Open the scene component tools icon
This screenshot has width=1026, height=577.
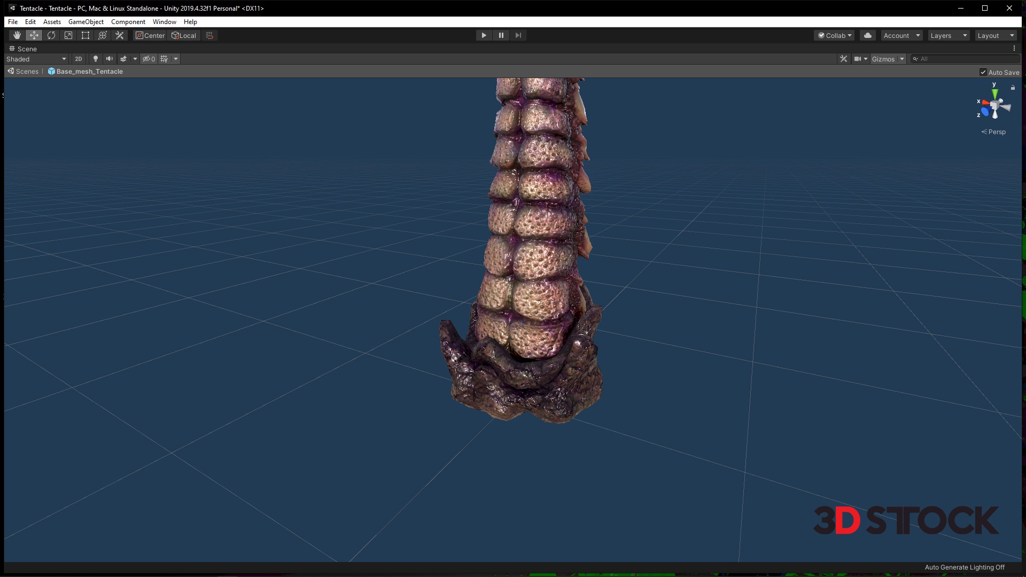click(843, 59)
